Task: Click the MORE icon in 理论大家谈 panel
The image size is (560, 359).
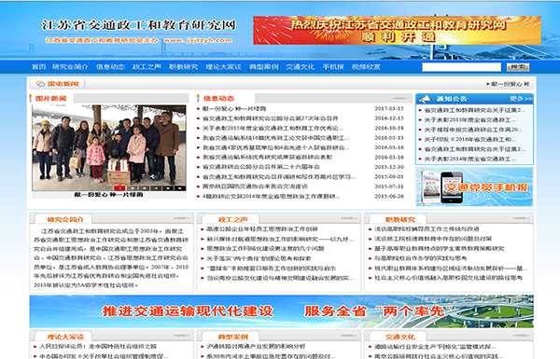Action: 182,335
